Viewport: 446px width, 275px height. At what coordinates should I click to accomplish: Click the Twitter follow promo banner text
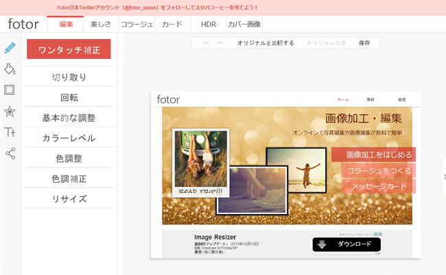tap(157, 8)
